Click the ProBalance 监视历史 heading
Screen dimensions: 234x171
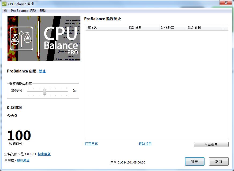pyautogui.click(x=103, y=19)
